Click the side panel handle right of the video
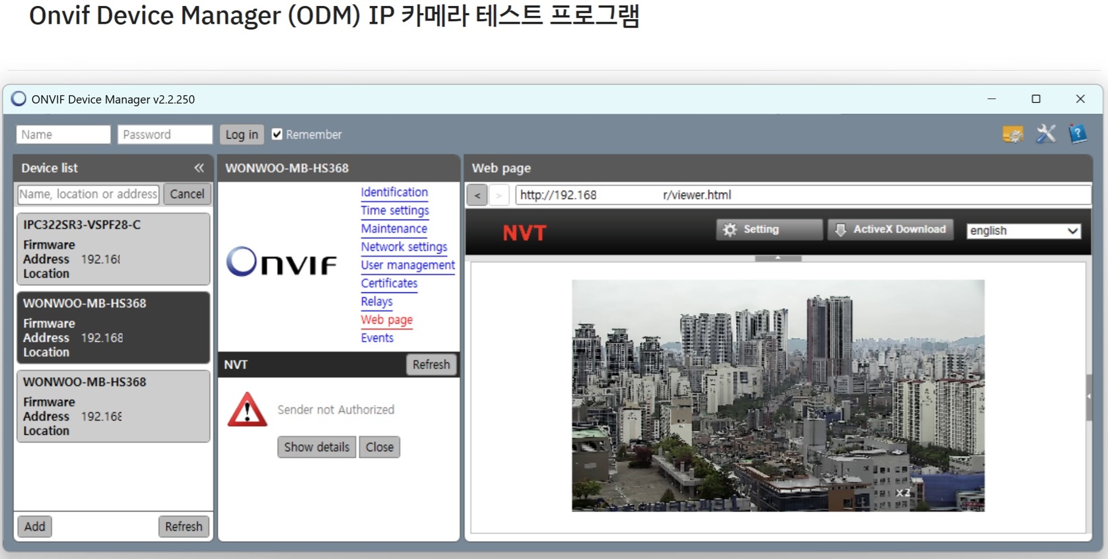Screen dimensions: 1108x559 pos(1089,397)
